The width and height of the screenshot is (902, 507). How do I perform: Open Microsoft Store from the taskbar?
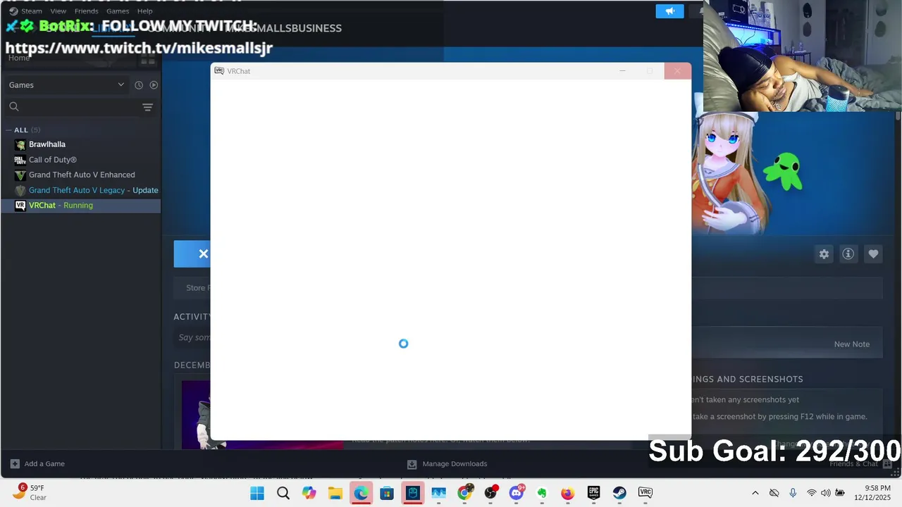click(x=387, y=493)
